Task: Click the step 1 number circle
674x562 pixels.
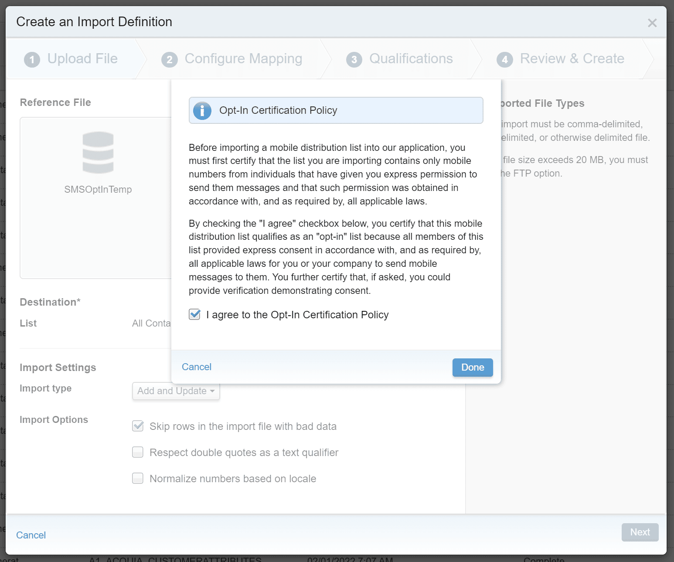Action: click(x=32, y=59)
